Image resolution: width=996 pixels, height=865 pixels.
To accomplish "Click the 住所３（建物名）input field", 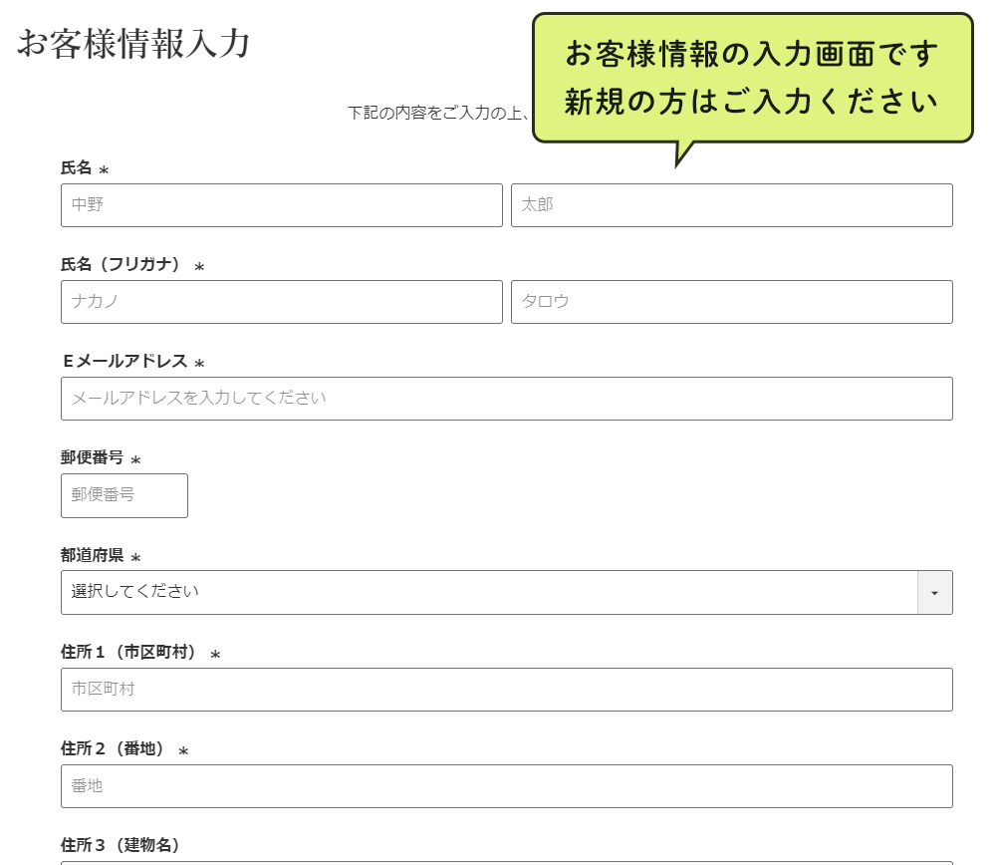I will 506,859.
